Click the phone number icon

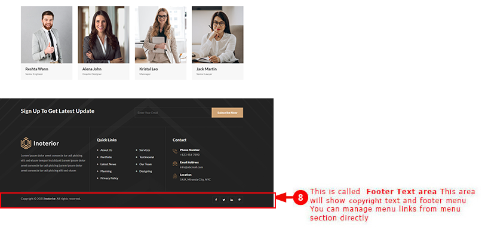pyautogui.click(x=175, y=151)
